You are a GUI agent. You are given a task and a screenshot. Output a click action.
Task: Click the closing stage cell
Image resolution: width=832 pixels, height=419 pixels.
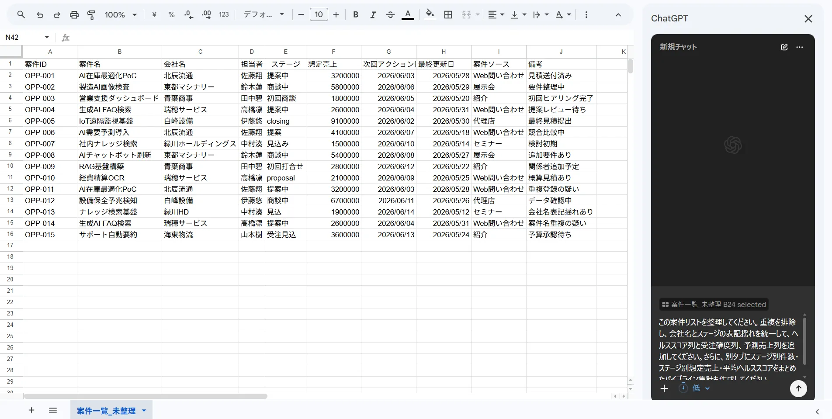click(285, 121)
